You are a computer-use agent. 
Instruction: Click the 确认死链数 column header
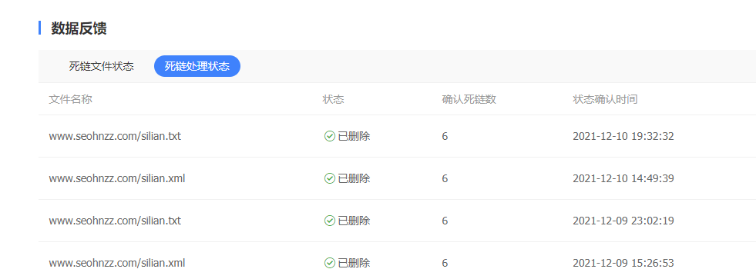tap(469, 100)
